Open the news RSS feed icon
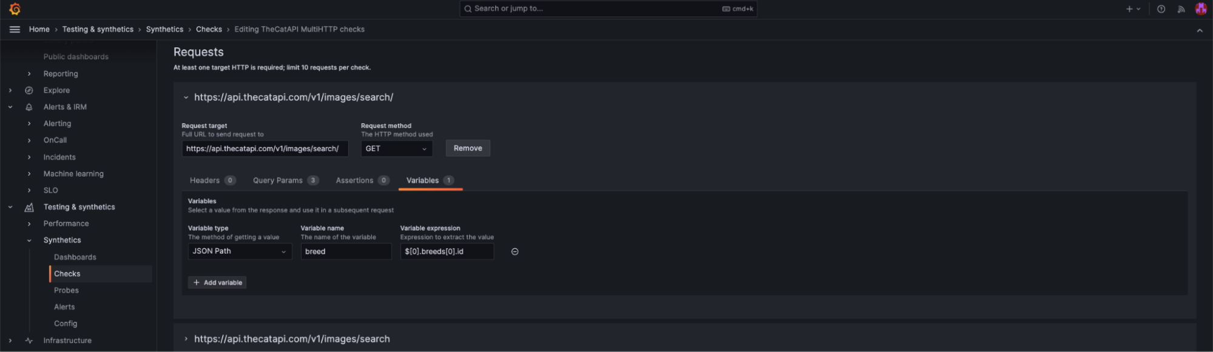Image resolution: width=1213 pixels, height=352 pixels. (1181, 9)
